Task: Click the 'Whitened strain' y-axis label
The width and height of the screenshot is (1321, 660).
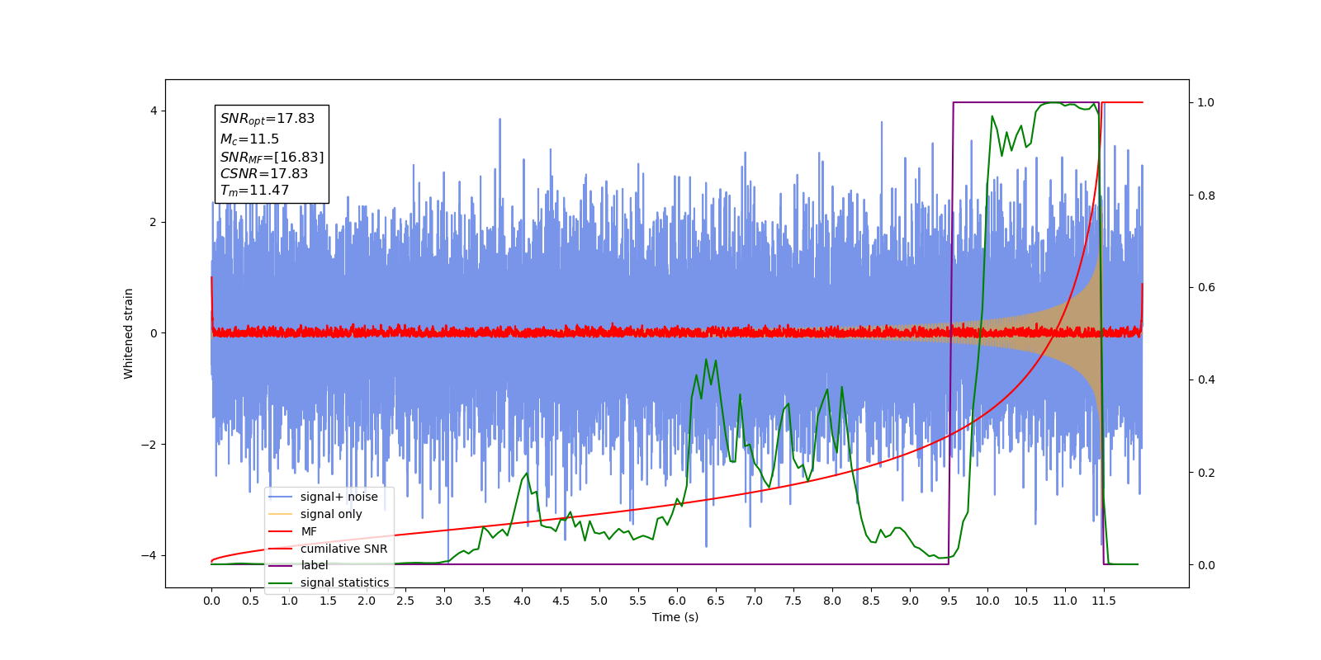Action: tap(128, 333)
